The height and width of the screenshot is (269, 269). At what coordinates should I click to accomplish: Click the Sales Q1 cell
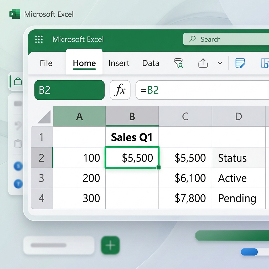coord(132,137)
